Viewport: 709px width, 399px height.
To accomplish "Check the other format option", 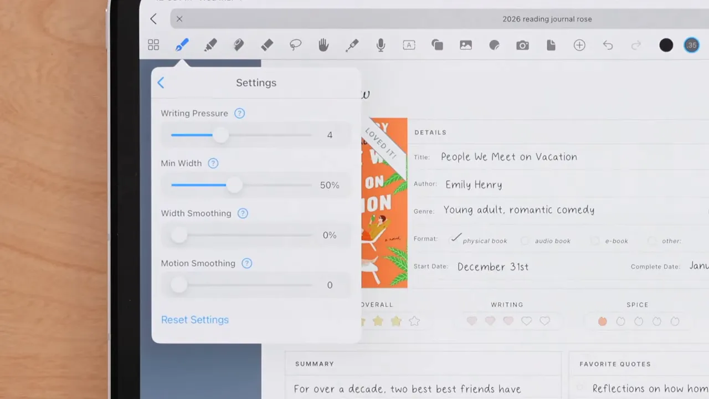I will 652,241.
